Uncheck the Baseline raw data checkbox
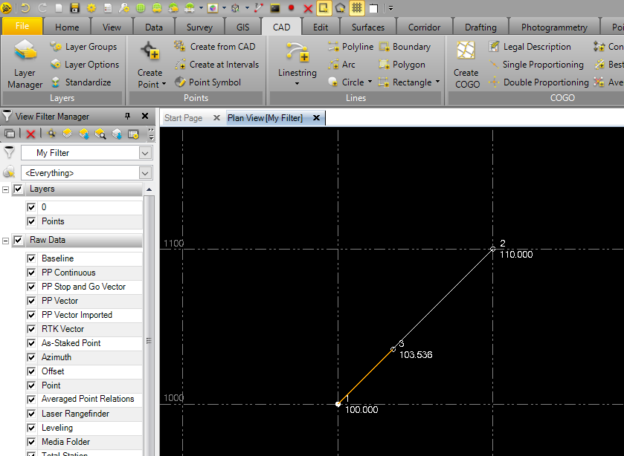 [x=31, y=258]
